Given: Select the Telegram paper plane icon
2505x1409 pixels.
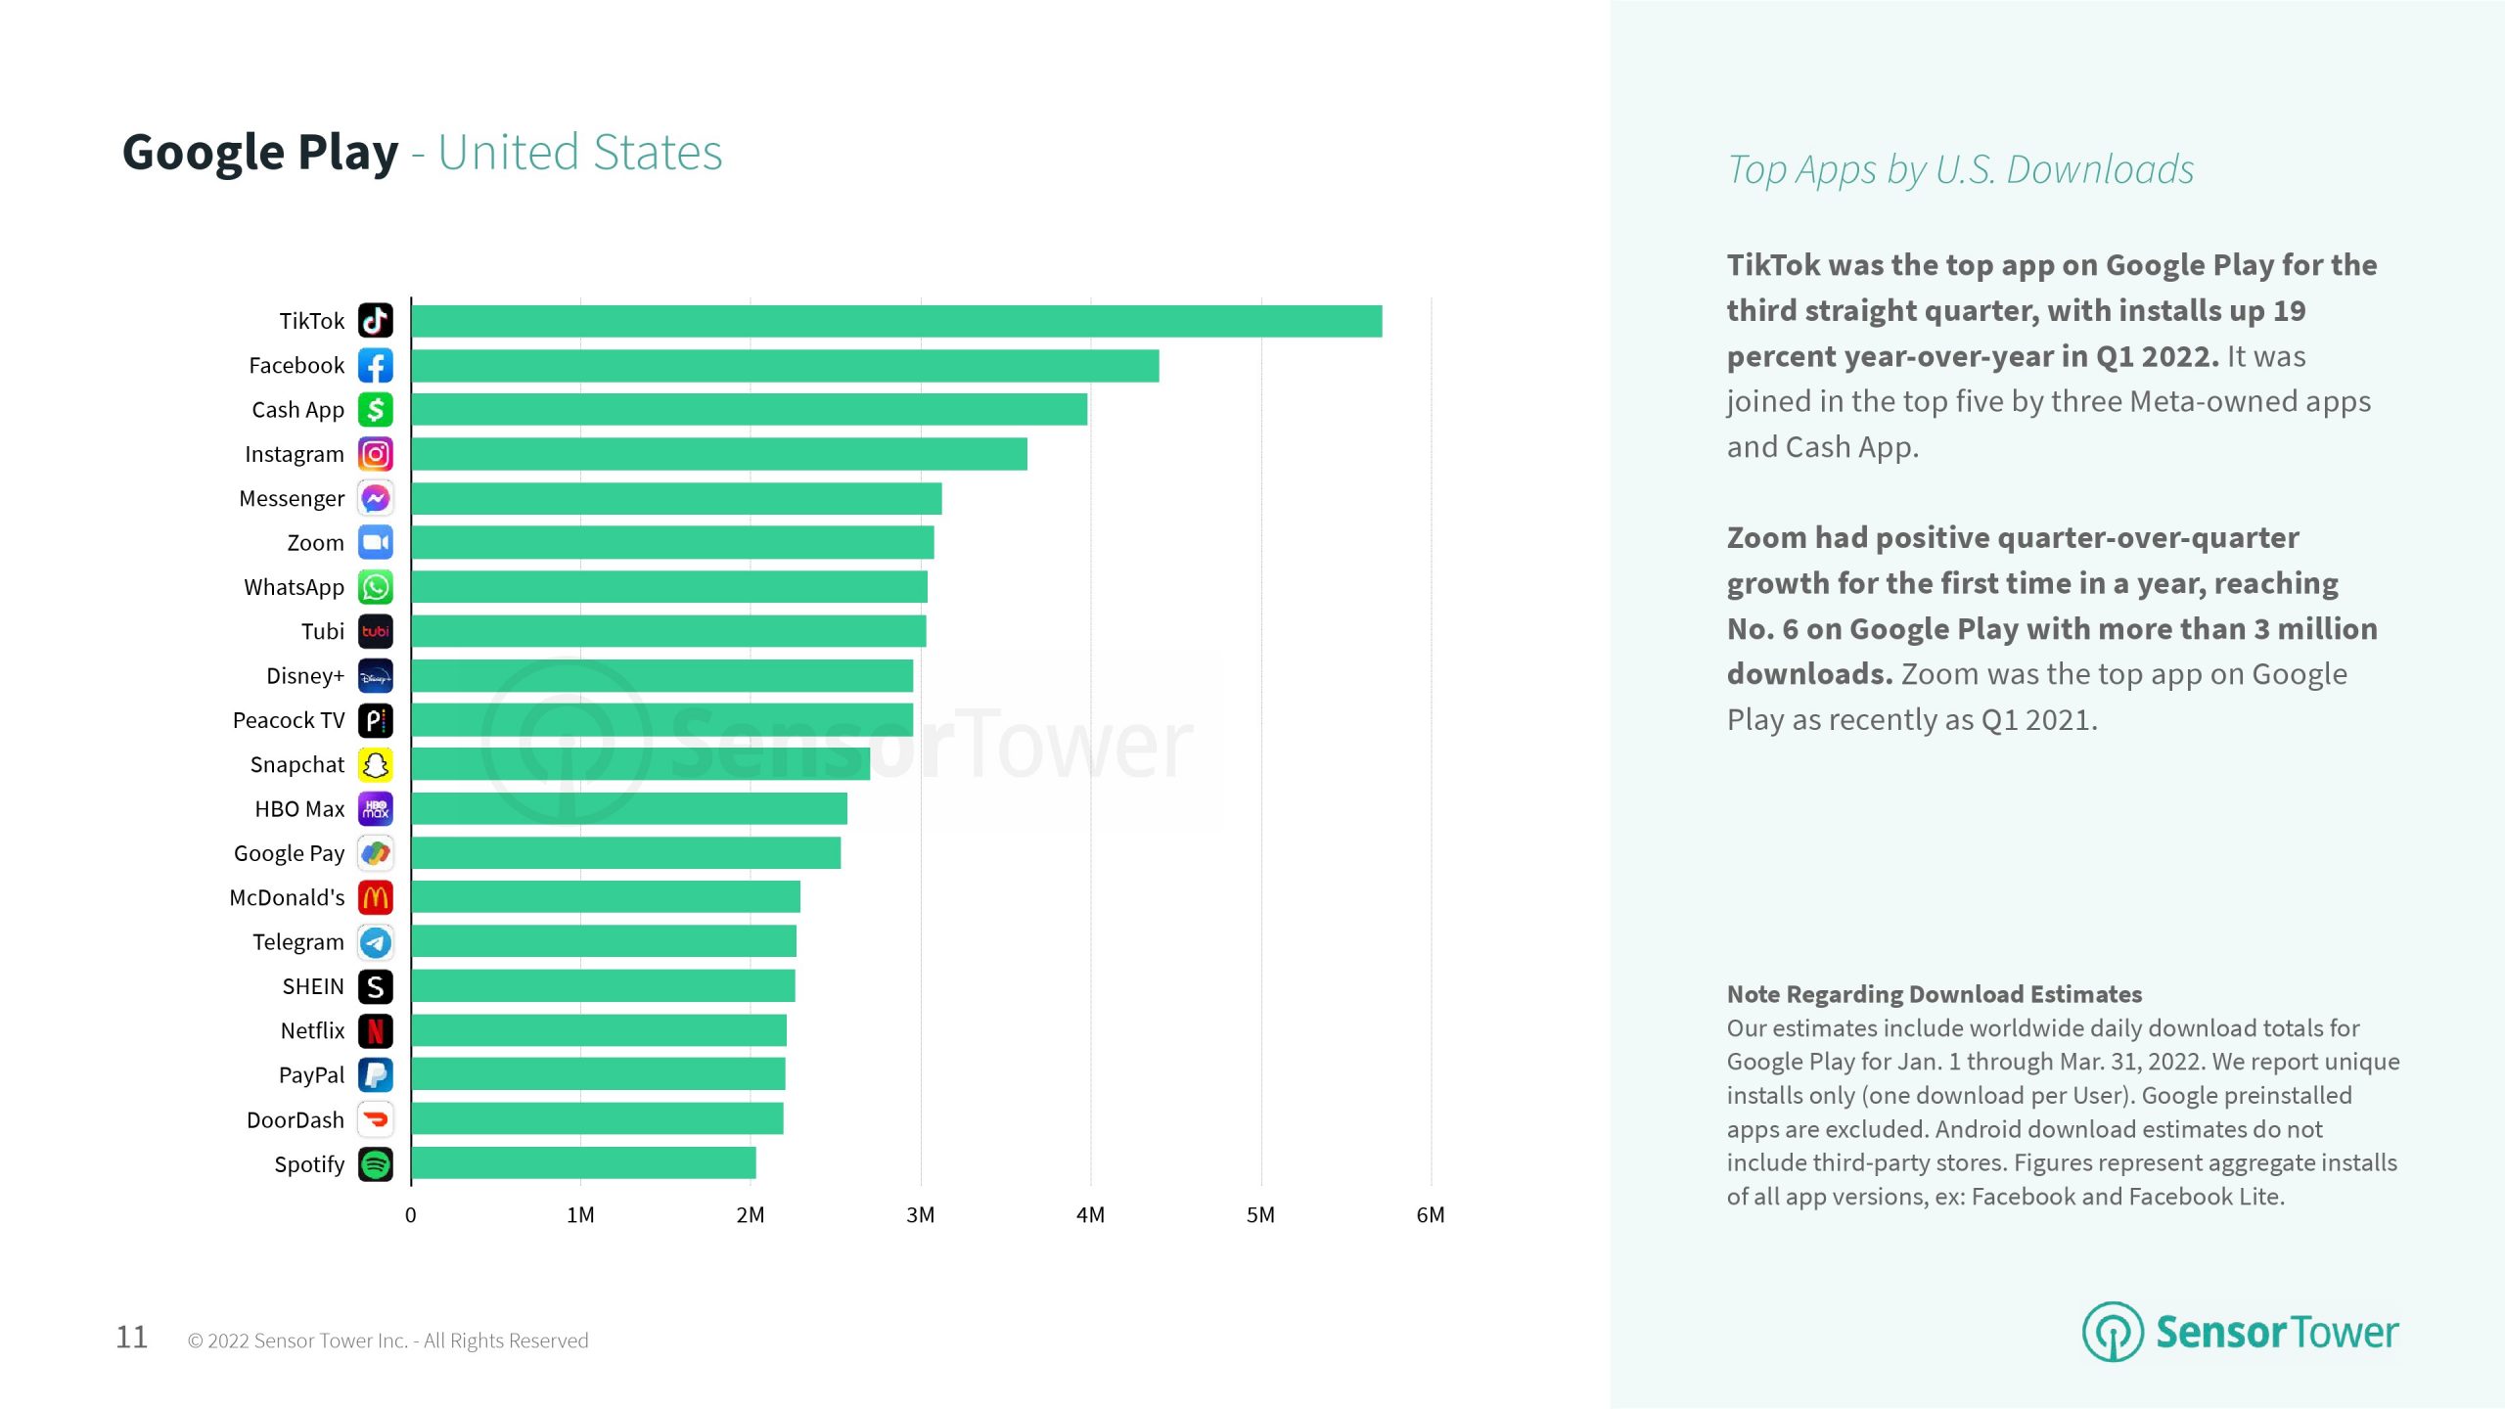Looking at the screenshot, I should tap(376, 942).
